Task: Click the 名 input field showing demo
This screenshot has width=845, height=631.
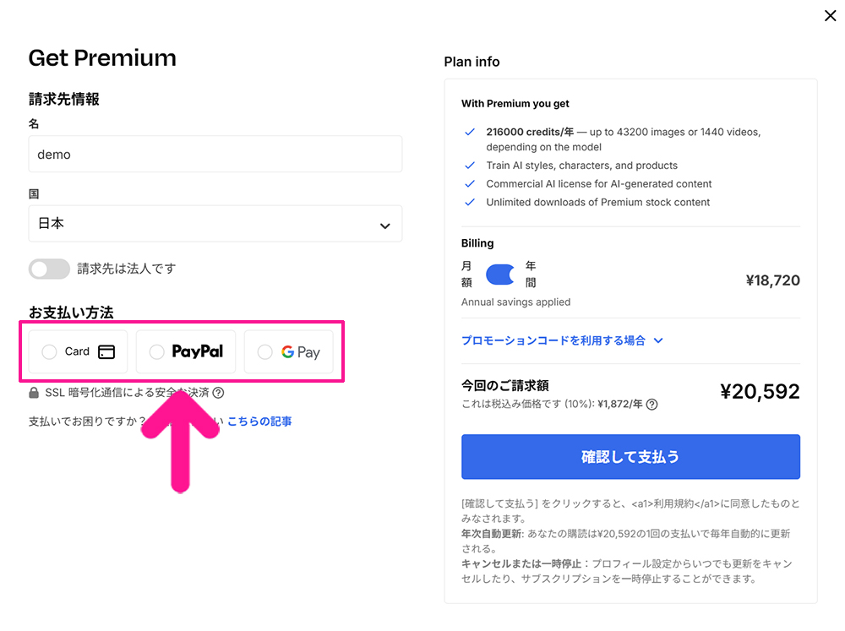Action: 215,154
